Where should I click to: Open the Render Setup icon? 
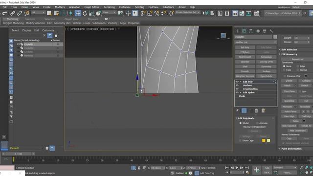pyautogui.click(x=257, y=13)
